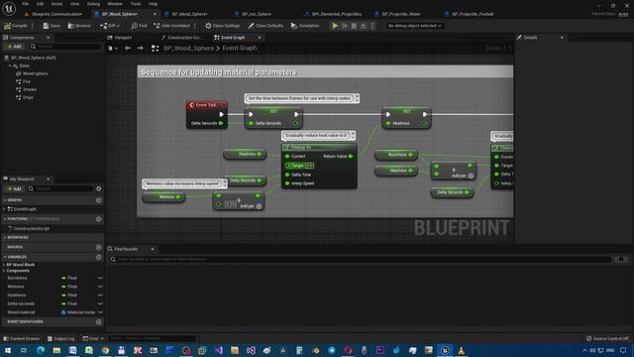Click Browse to locate the asset
The width and height of the screenshot is (634, 357).
pos(79,26)
